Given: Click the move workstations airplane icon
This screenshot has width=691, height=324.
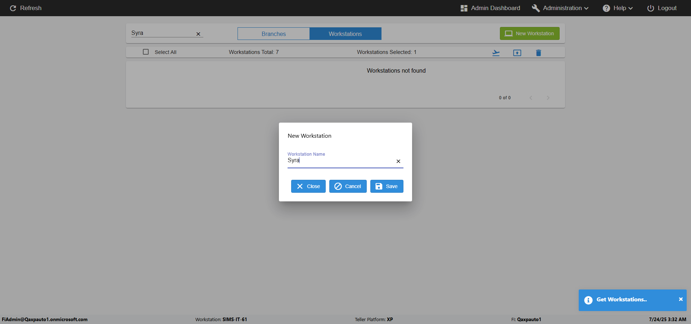Looking at the screenshot, I should [496, 53].
